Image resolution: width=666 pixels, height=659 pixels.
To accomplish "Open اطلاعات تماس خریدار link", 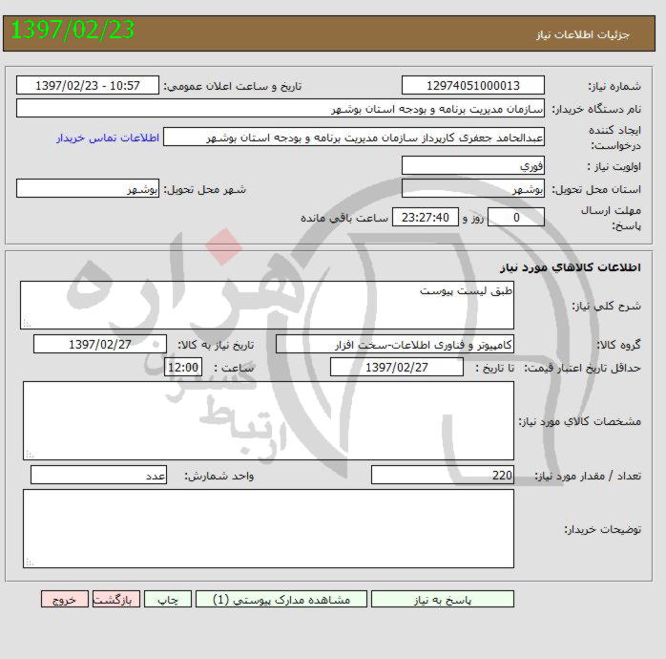I will (108, 138).
